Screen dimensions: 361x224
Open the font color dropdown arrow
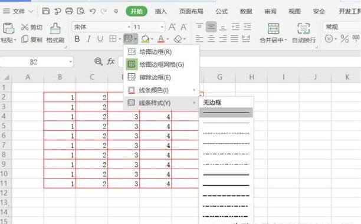coord(168,39)
